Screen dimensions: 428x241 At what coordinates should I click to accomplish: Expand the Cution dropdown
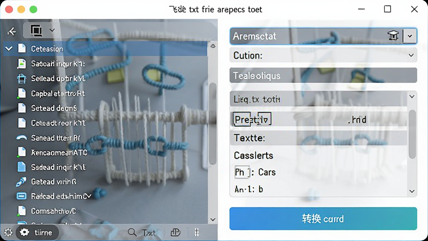coord(411,56)
